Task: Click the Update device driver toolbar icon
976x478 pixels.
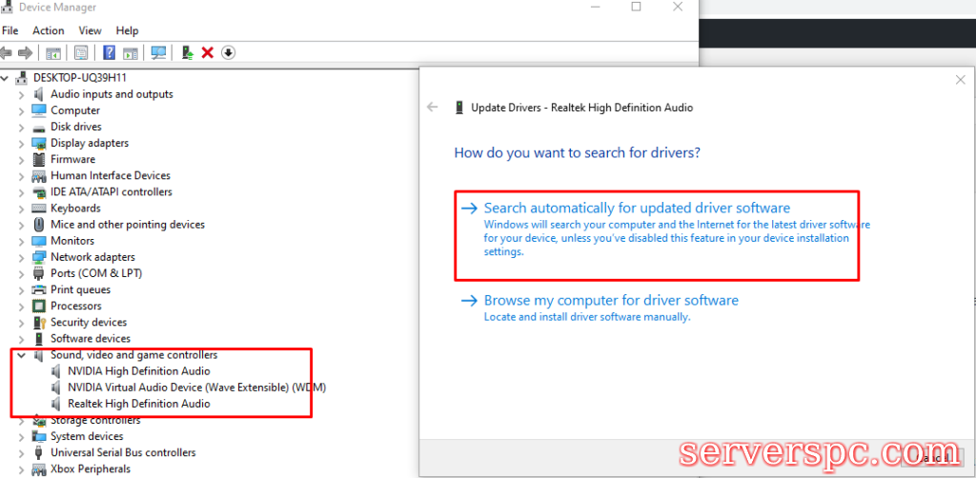Action: tap(188, 52)
